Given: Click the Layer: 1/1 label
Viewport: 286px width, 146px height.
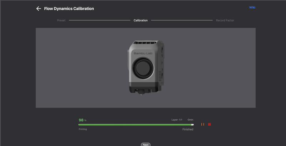Looking at the screenshot, I should click(x=177, y=120).
